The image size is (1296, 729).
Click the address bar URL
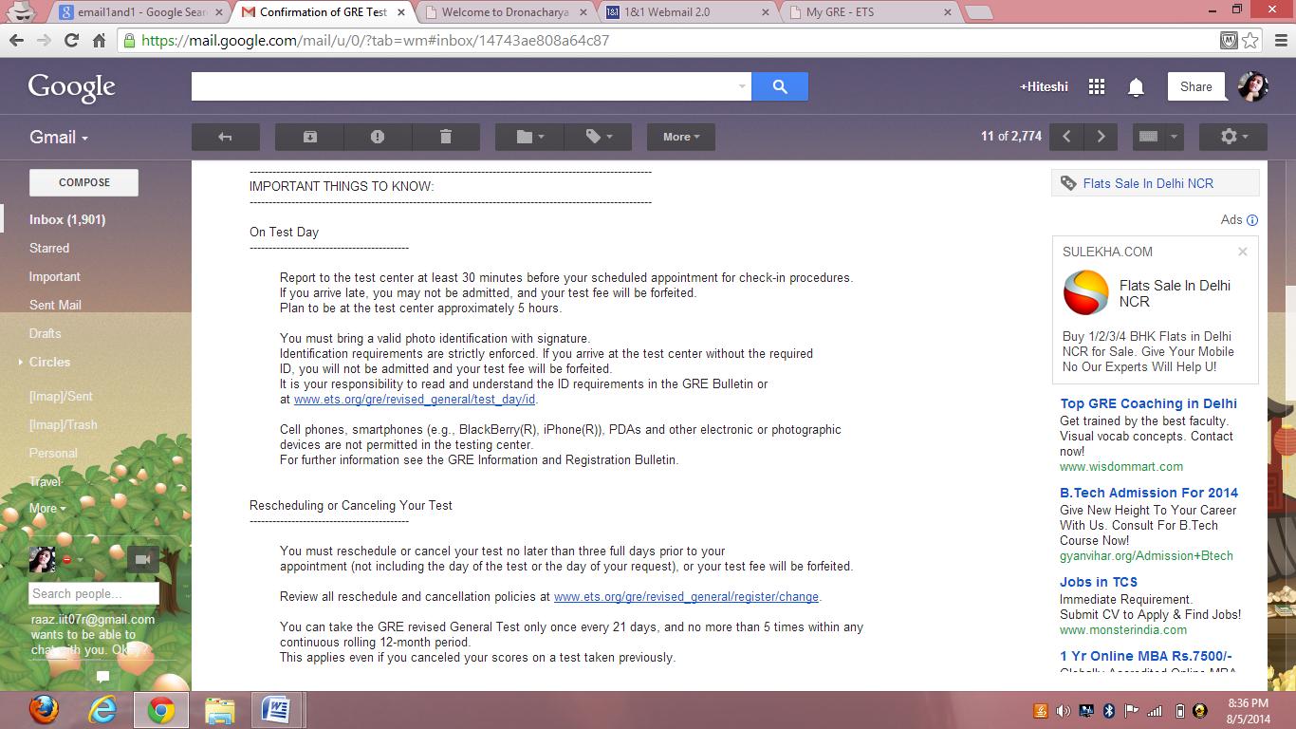375,41
